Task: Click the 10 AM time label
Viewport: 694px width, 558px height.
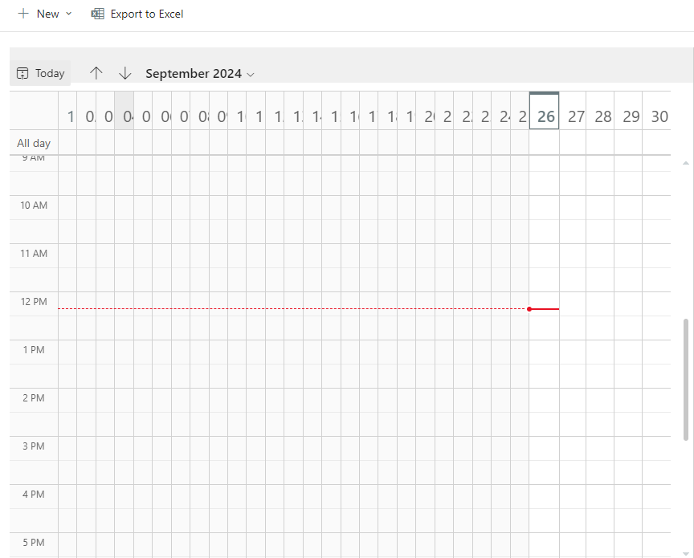Action: click(x=34, y=206)
